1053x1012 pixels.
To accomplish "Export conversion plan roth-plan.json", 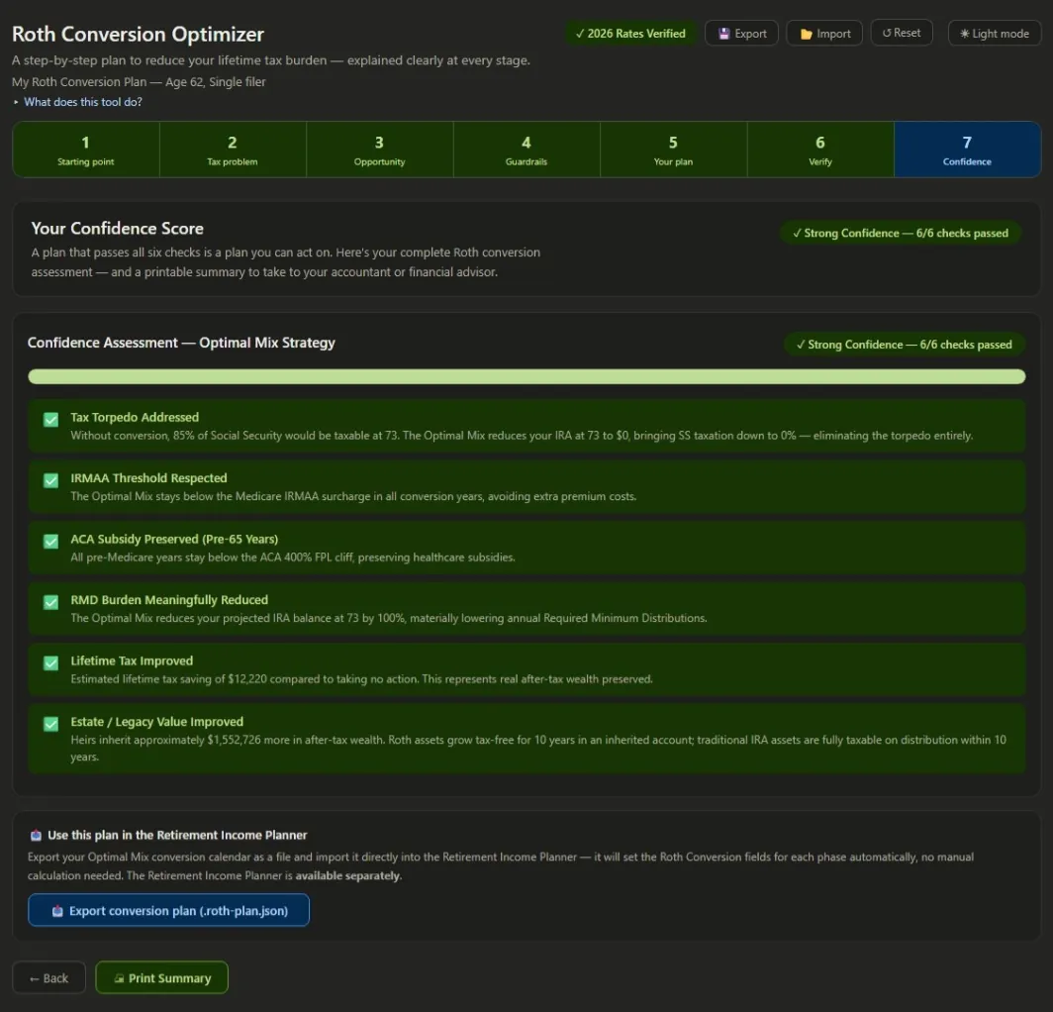I will pos(168,910).
